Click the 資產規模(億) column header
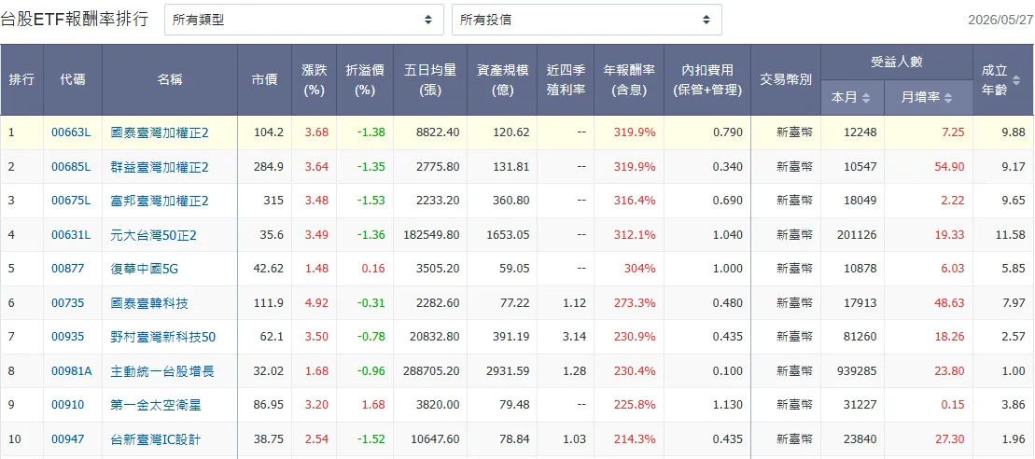The height and width of the screenshot is (459, 1035). click(502, 80)
